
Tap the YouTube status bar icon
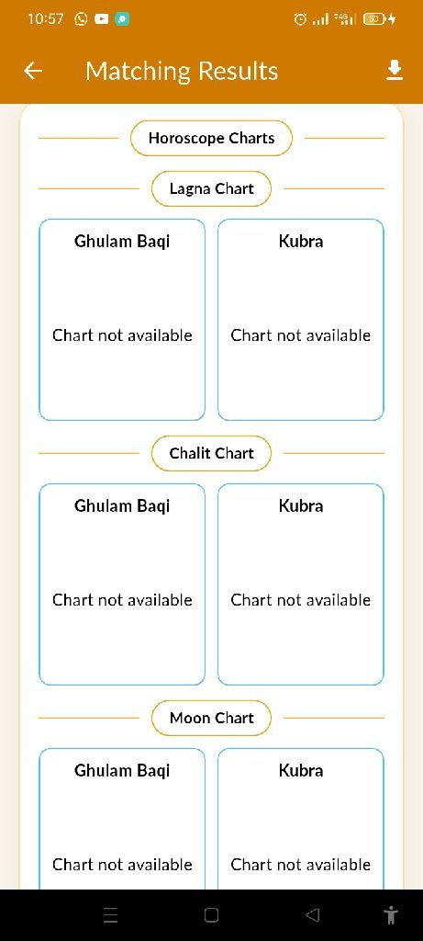101,18
